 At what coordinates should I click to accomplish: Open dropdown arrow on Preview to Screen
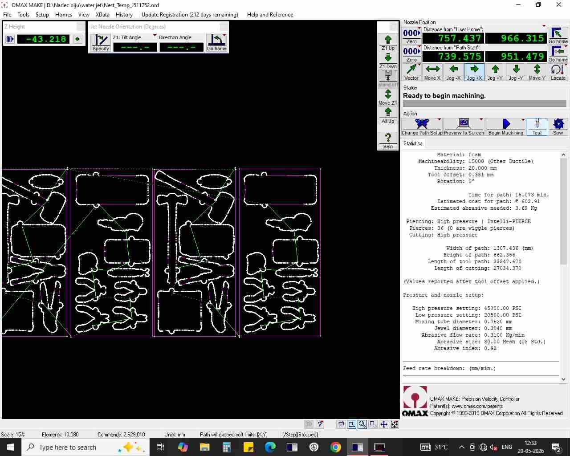click(x=481, y=120)
